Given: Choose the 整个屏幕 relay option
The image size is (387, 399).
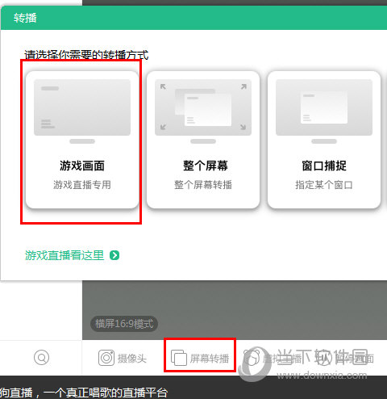Looking at the screenshot, I should [203, 140].
